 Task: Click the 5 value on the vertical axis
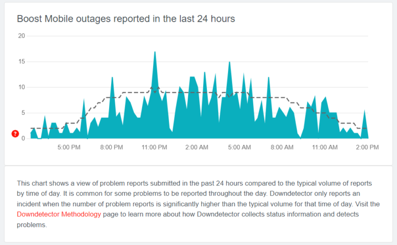pos(23,113)
